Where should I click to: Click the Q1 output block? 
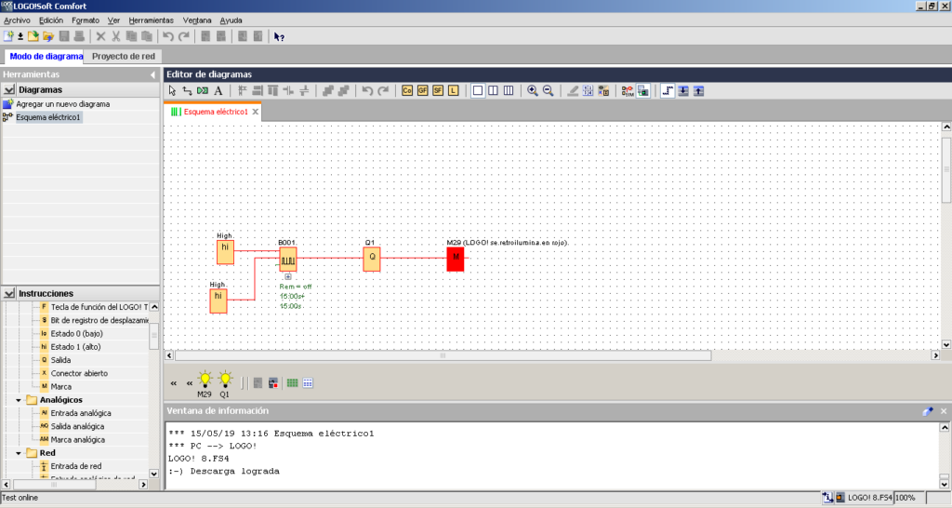[x=372, y=259]
